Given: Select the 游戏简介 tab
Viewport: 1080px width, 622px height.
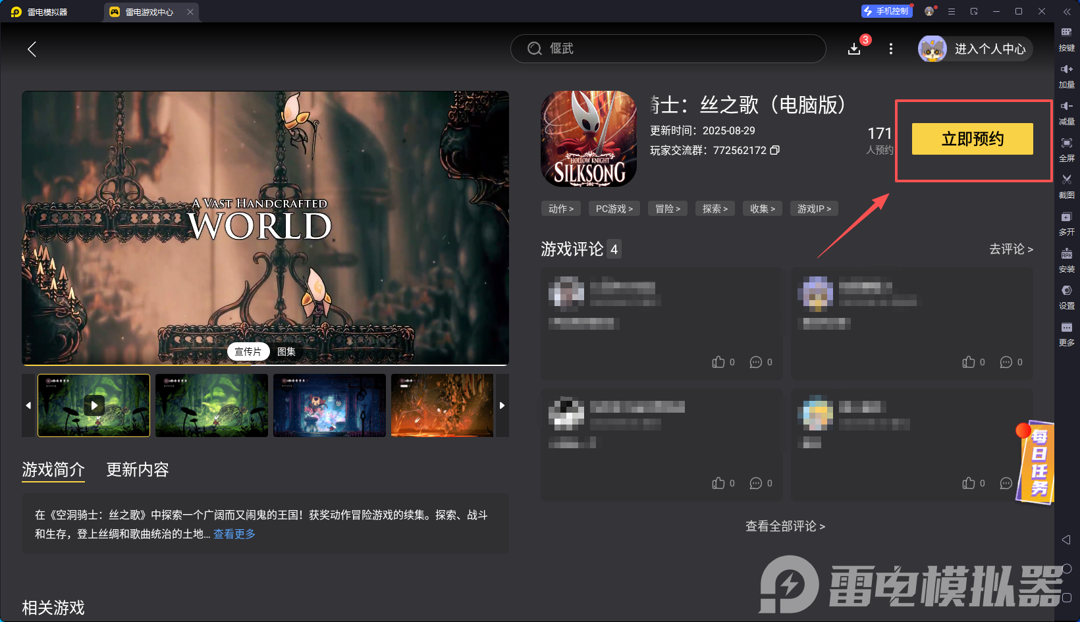Looking at the screenshot, I should (53, 469).
